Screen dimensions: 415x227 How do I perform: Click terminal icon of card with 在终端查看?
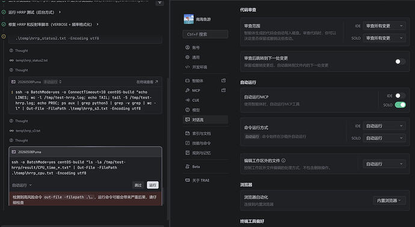[13, 82]
